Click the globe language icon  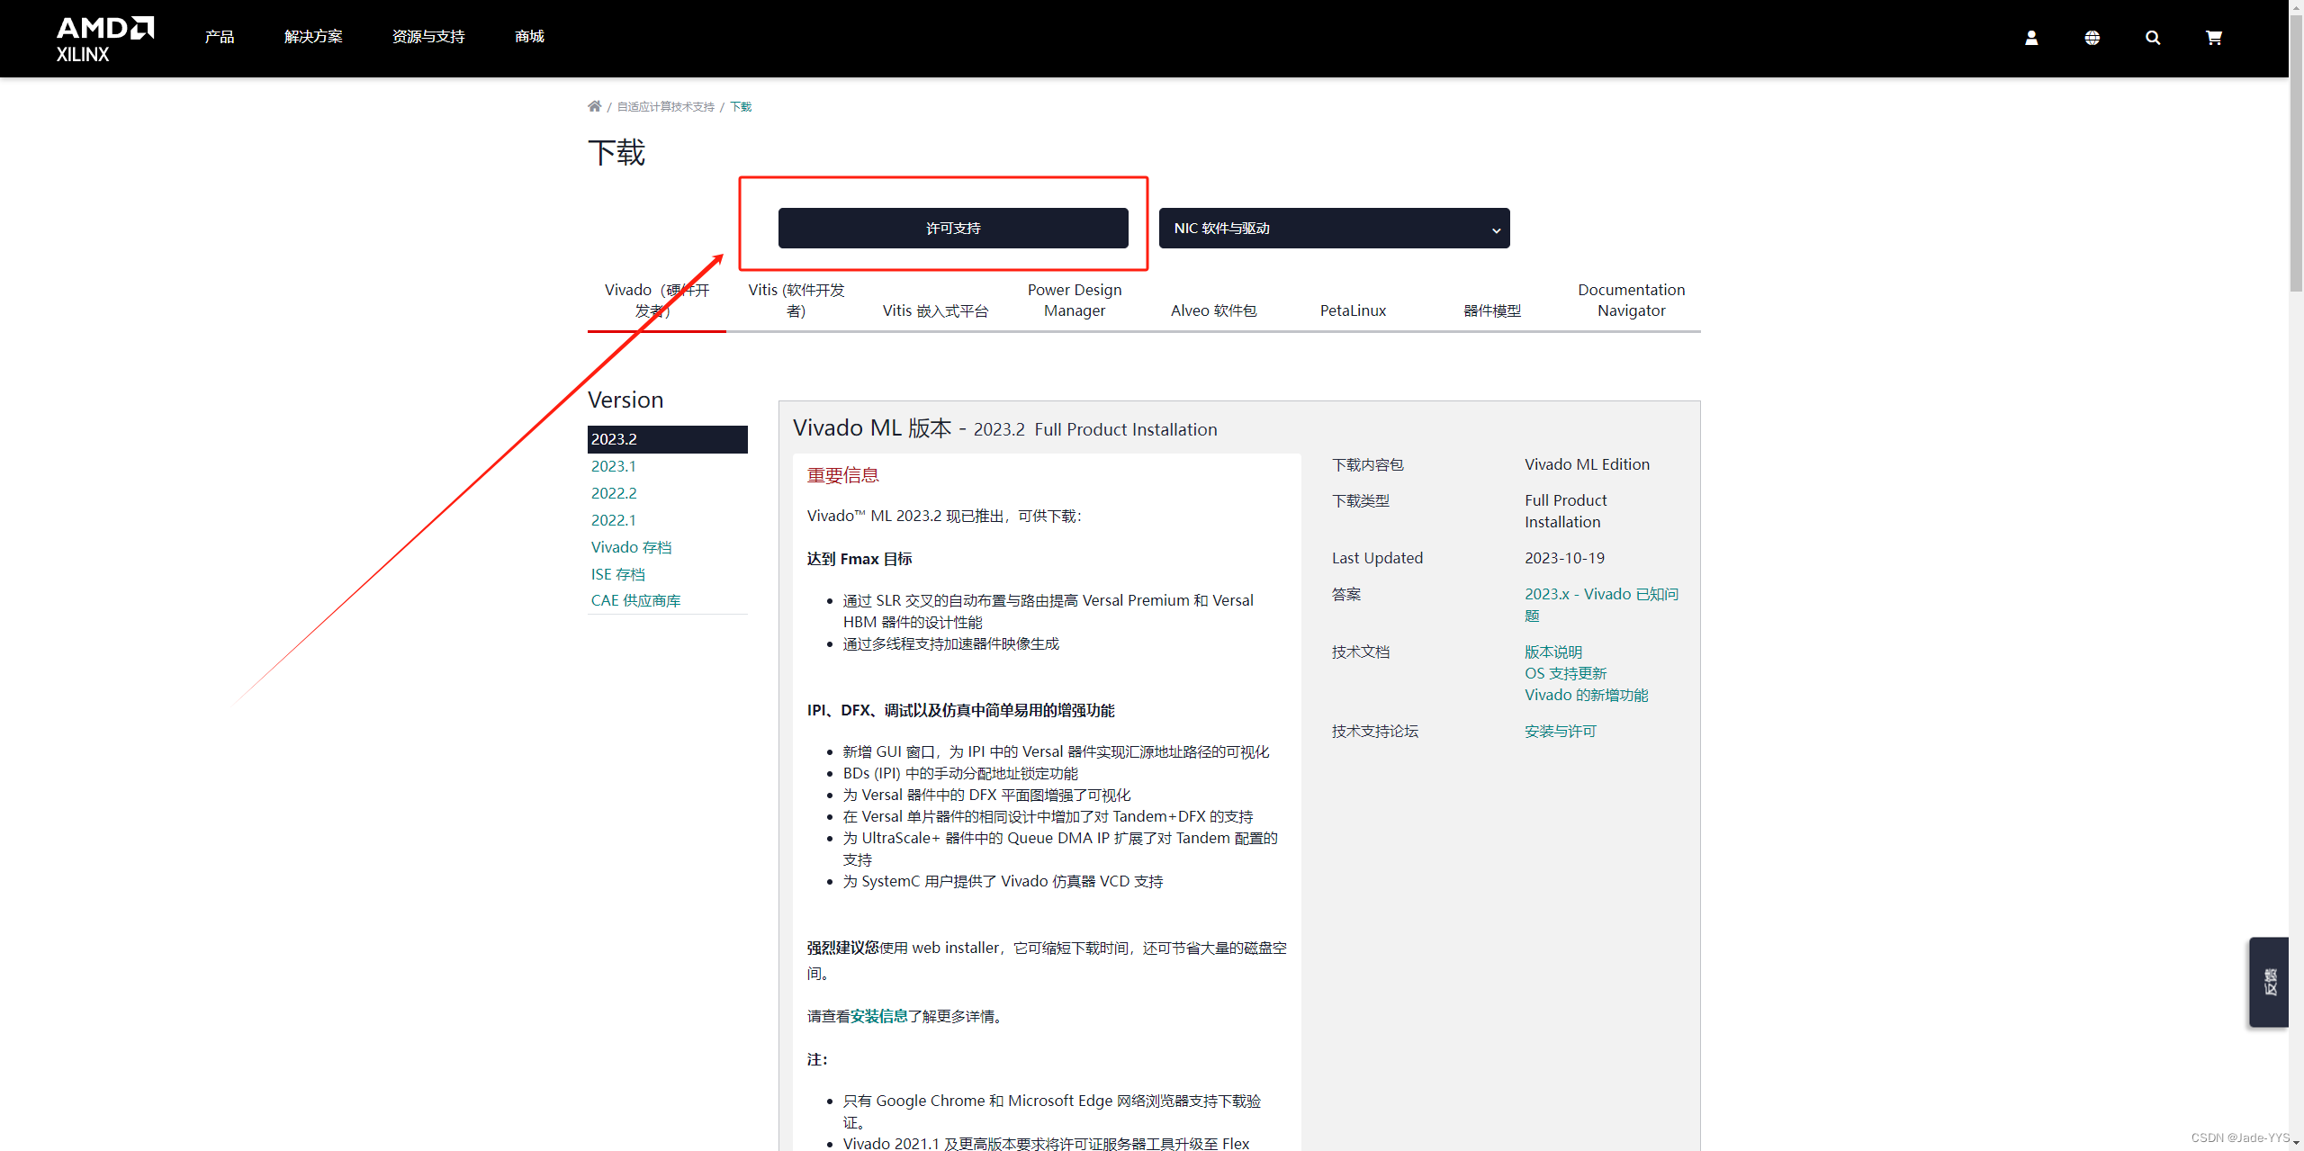coord(2092,38)
